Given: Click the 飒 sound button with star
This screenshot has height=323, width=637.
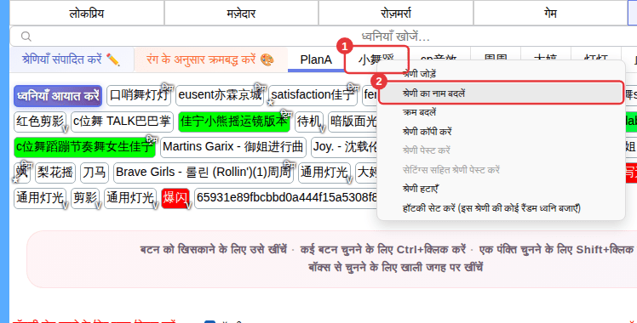Looking at the screenshot, I should [x=22, y=173].
